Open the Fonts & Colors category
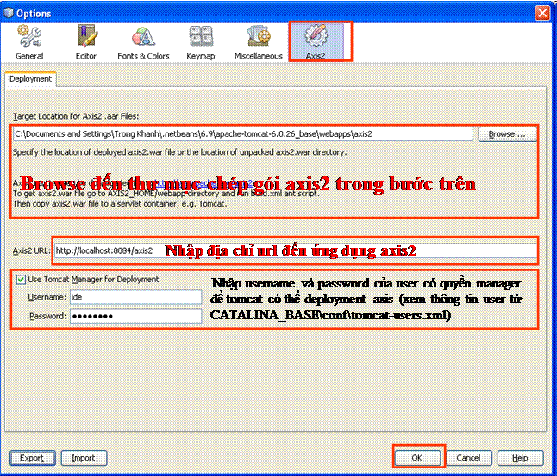 coord(143,42)
